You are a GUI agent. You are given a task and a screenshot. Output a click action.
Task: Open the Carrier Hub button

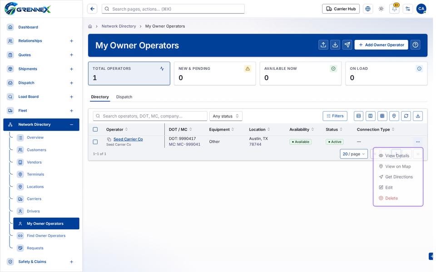[341, 9]
